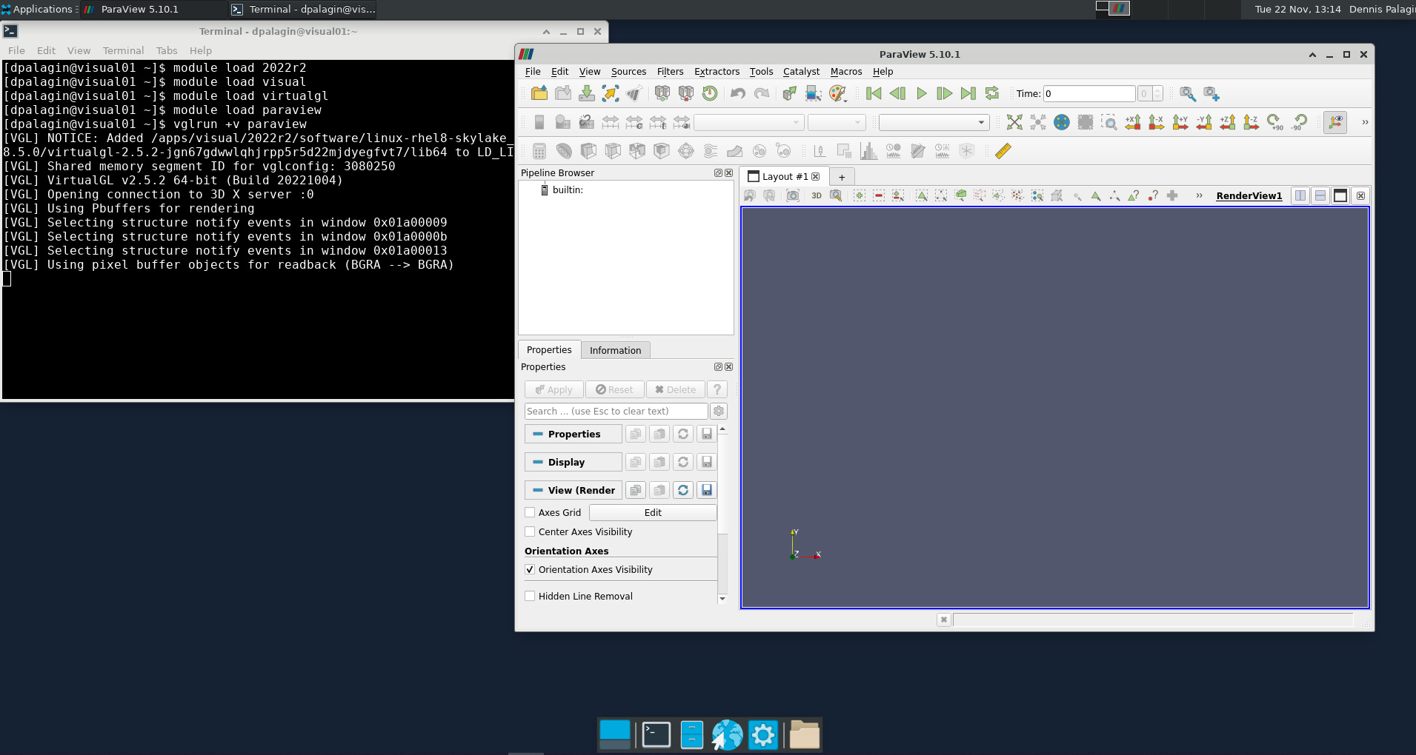
Task: Click the Axes Grid Edit button
Action: (653, 512)
